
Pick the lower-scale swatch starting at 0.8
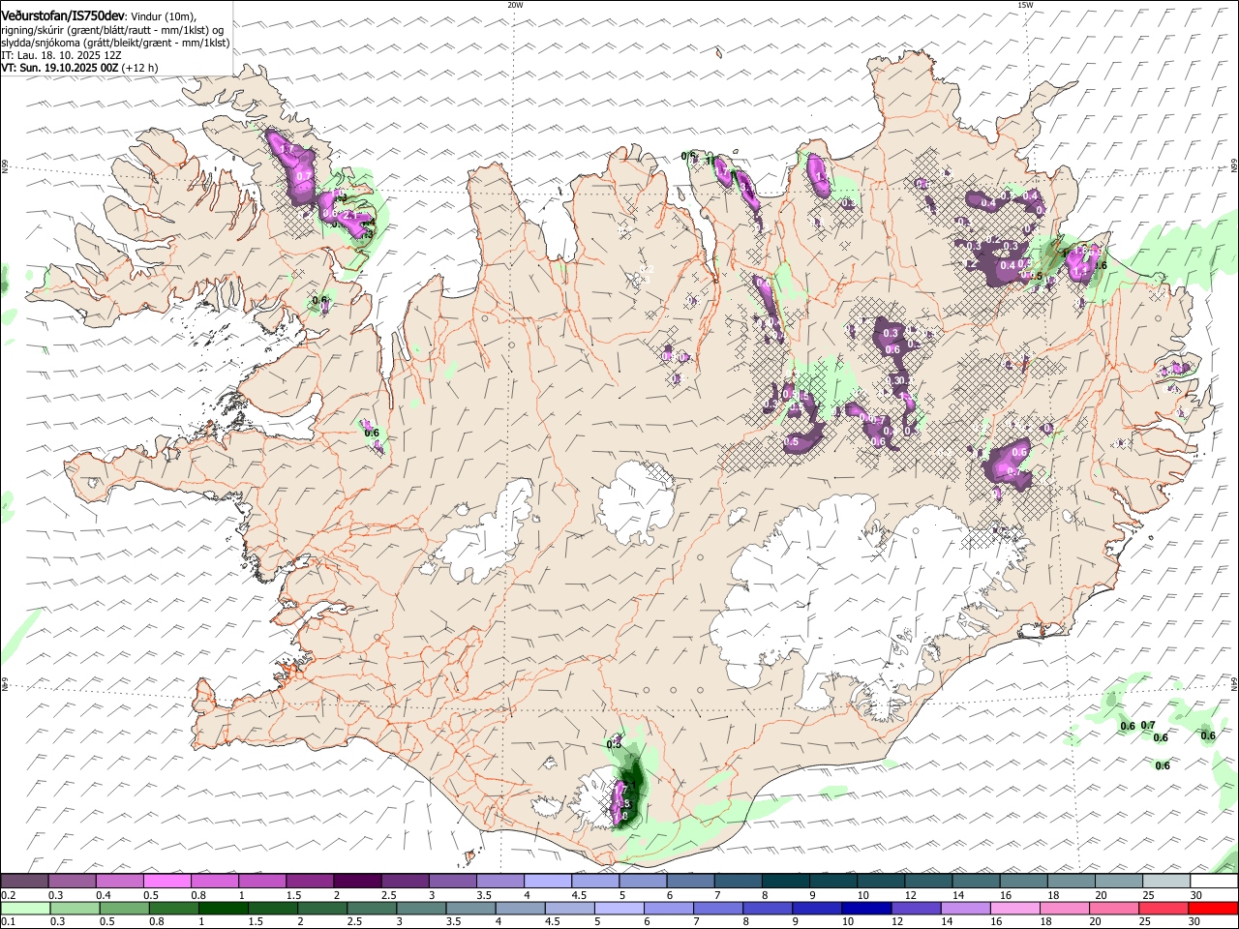tap(174, 908)
